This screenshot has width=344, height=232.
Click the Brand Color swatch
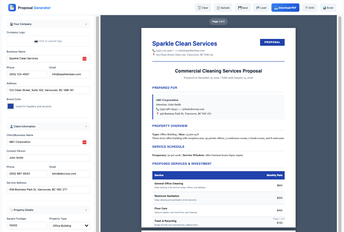pyautogui.click(x=10, y=107)
